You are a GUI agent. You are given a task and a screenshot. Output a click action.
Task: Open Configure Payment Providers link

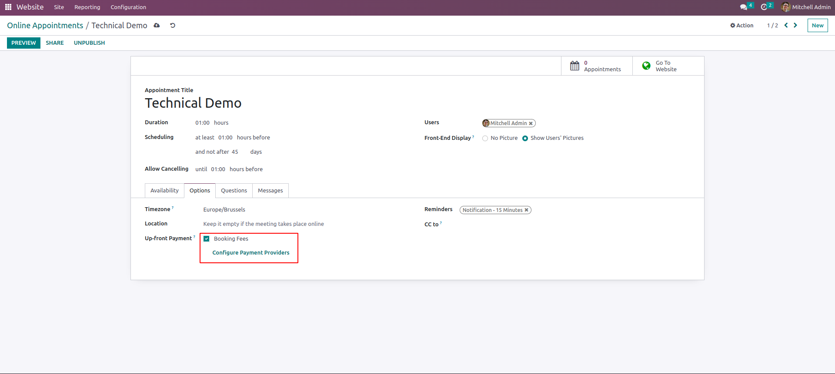coord(251,253)
